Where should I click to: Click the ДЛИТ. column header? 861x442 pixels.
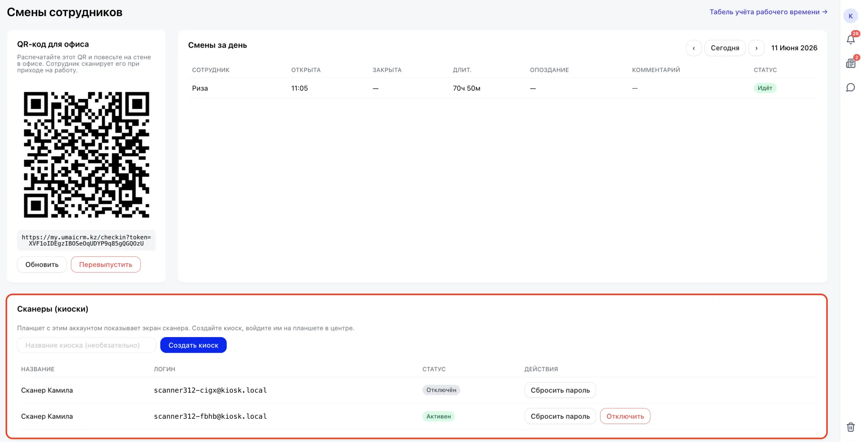(462, 70)
